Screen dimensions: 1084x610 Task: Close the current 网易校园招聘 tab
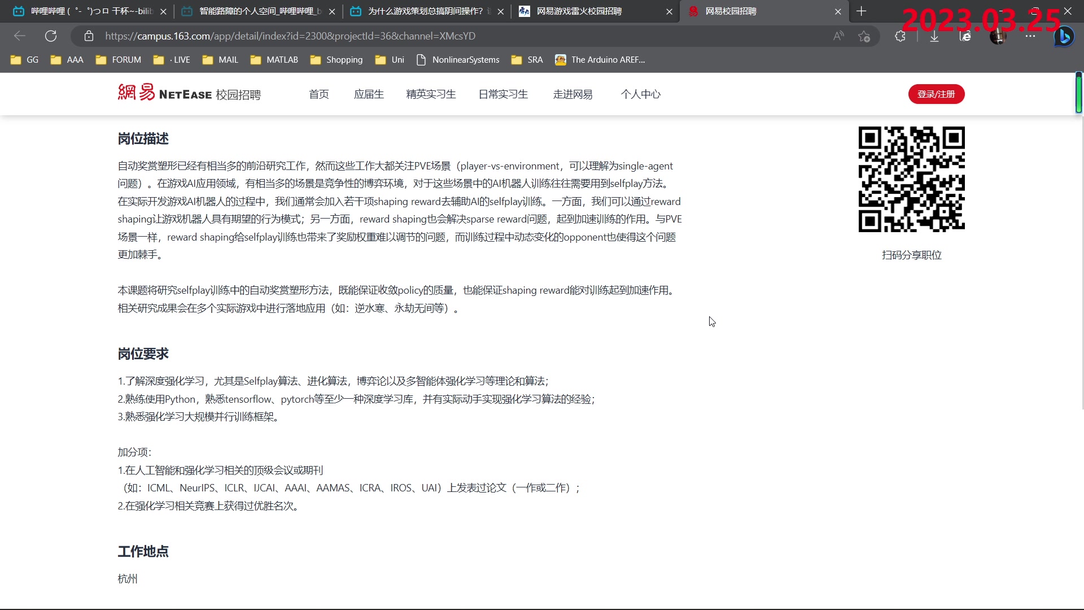pyautogui.click(x=838, y=11)
